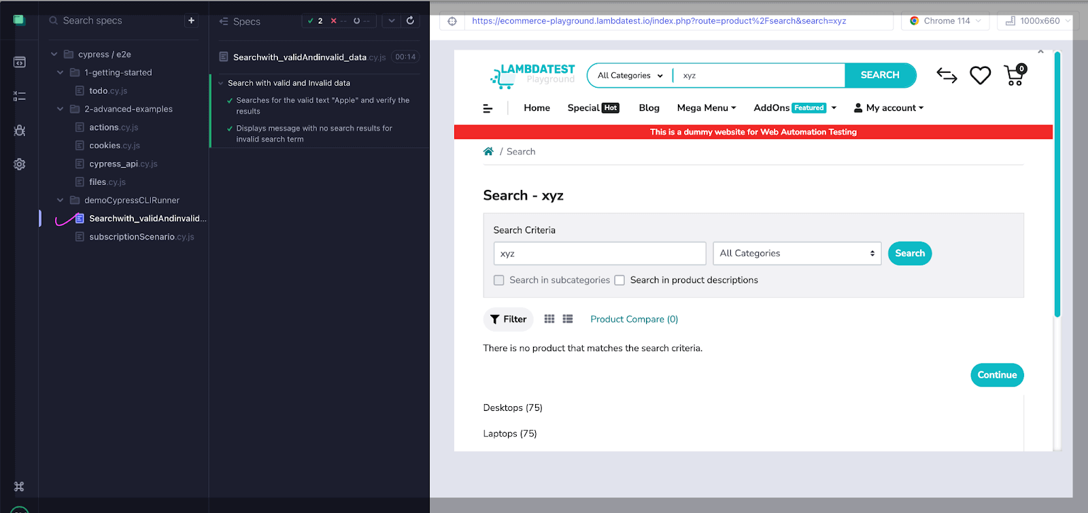The image size is (1088, 513).
Task: Collapse the 2-advanced-examples folder
Action: pos(60,109)
